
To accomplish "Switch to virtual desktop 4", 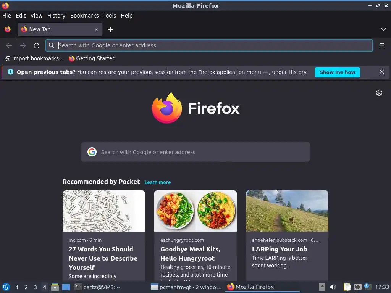I will [44, 287].
